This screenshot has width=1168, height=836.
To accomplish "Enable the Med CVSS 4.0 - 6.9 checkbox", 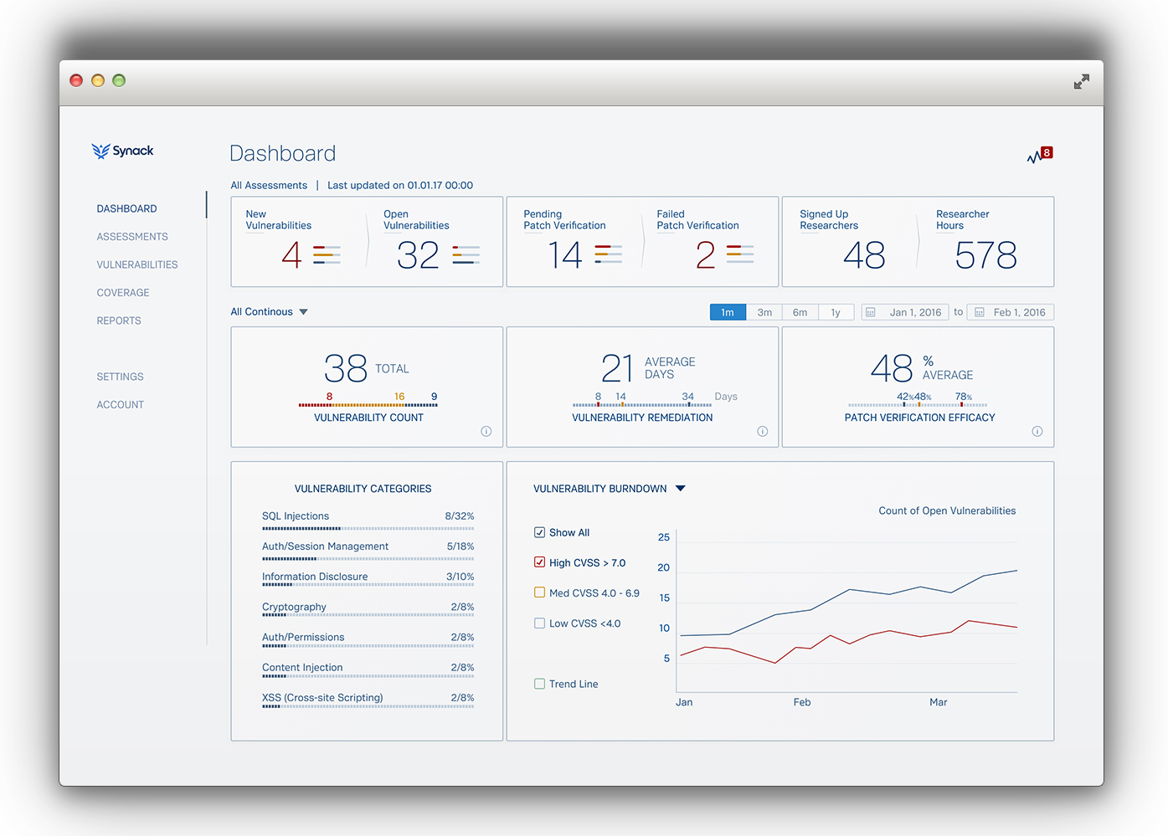I will pyautogui.click(x=540, y=592).
